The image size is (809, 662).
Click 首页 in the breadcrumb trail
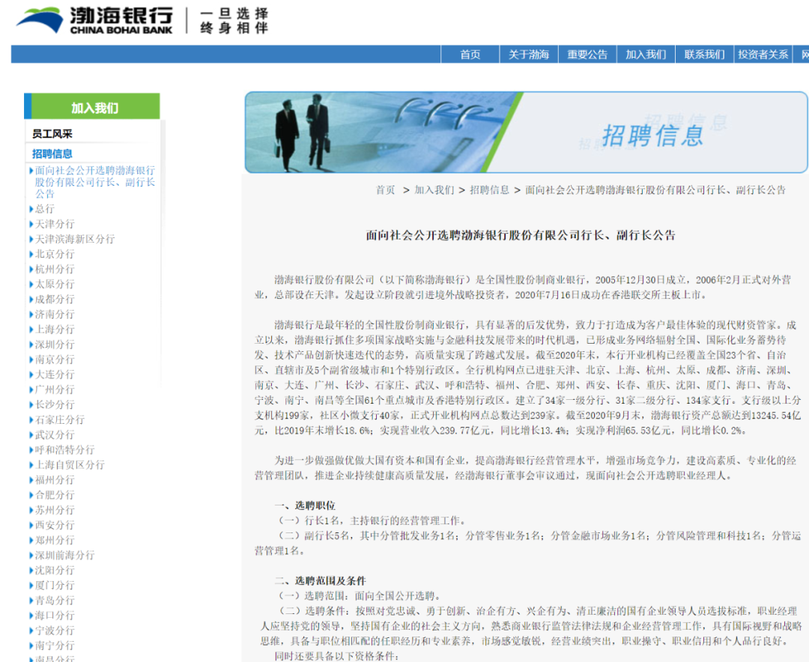[386, 190]
